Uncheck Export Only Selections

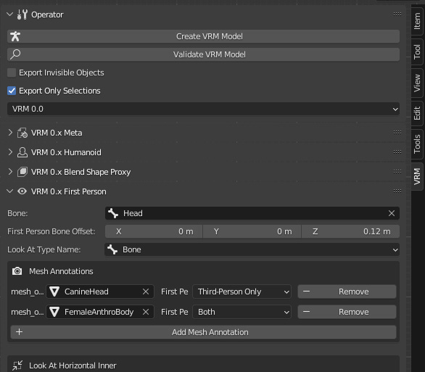coord(12,91)
